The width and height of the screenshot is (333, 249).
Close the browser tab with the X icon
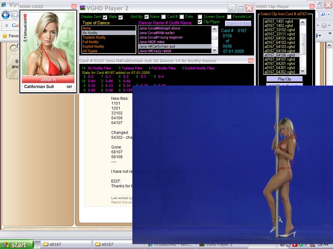7,25
